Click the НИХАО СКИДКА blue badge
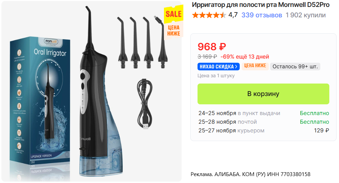 218,67
